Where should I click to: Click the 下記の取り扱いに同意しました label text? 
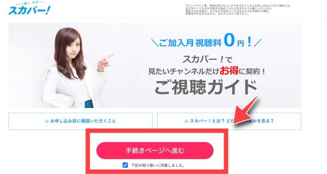[158, 165]
